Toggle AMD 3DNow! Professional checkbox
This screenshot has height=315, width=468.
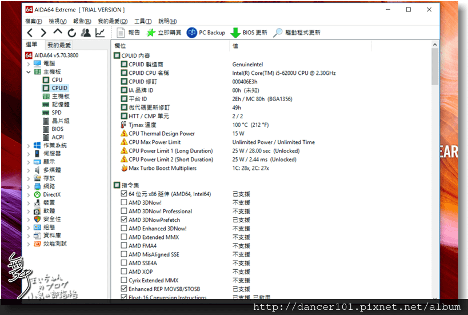pyautogui.click(x=124, y=211)
